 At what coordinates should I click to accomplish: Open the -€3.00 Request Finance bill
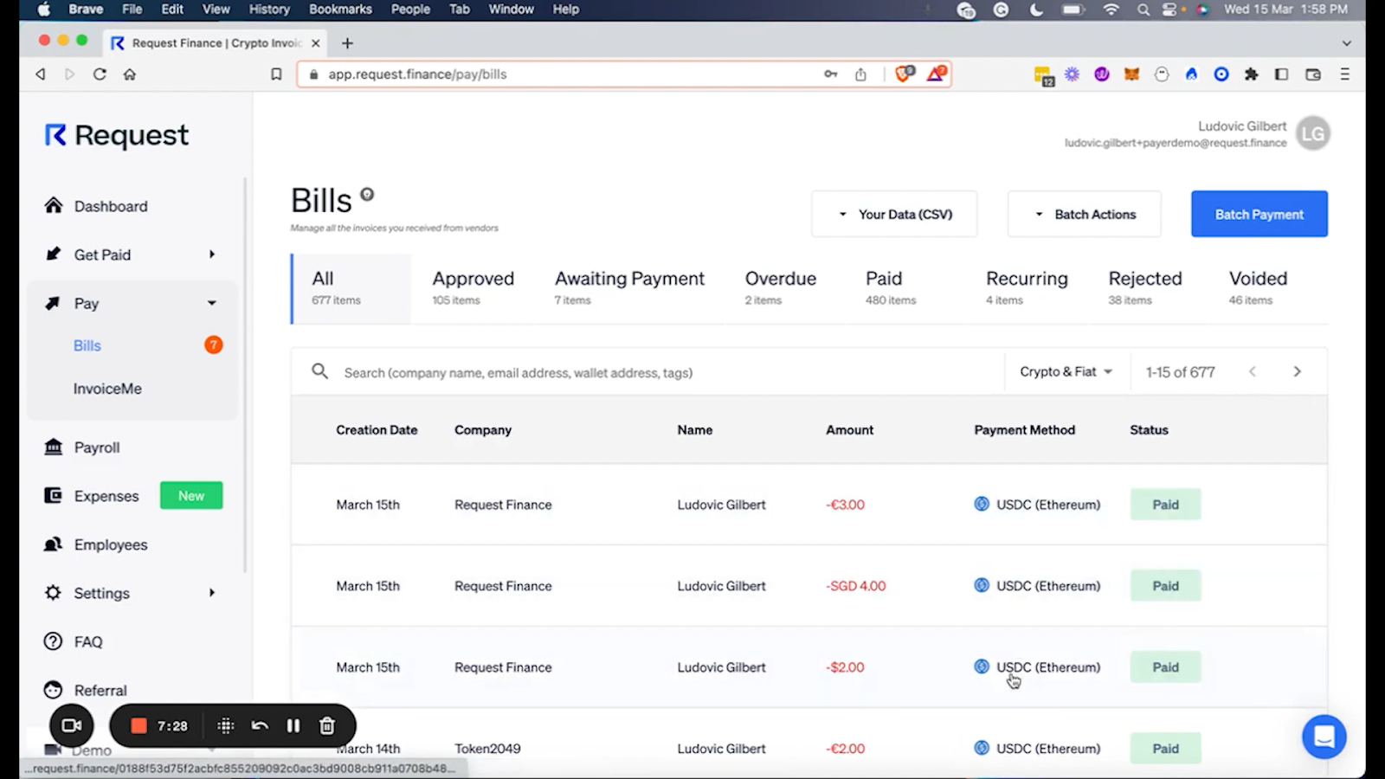(x=808, y=505)
